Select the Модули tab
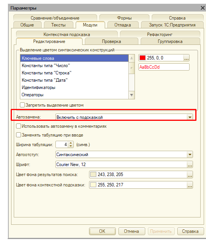This screenshot has height=247, width=206. (x=90, y=25)
